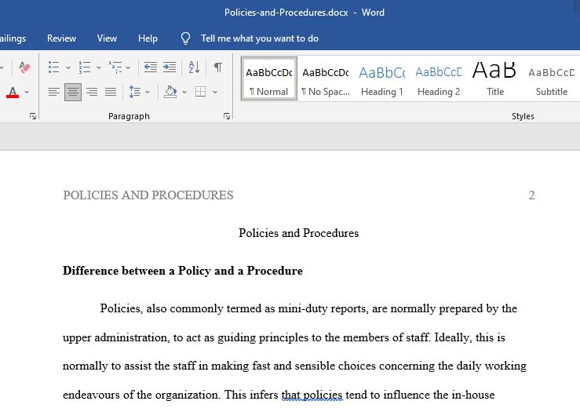580x419 pixels.
Task: Apply the Title style
Action: click(x=495, y=78)
